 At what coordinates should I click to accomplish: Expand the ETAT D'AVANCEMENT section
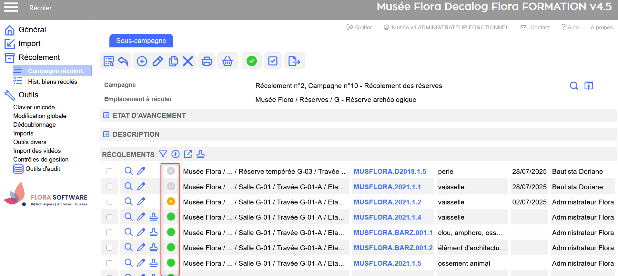click(x=106, y=115)
